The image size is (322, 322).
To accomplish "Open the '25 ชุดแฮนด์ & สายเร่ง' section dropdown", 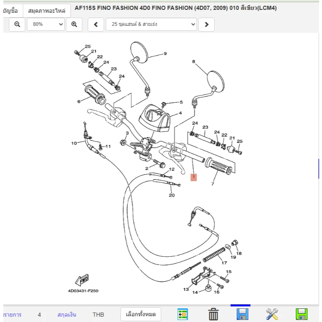I will (x=151, y=25).
